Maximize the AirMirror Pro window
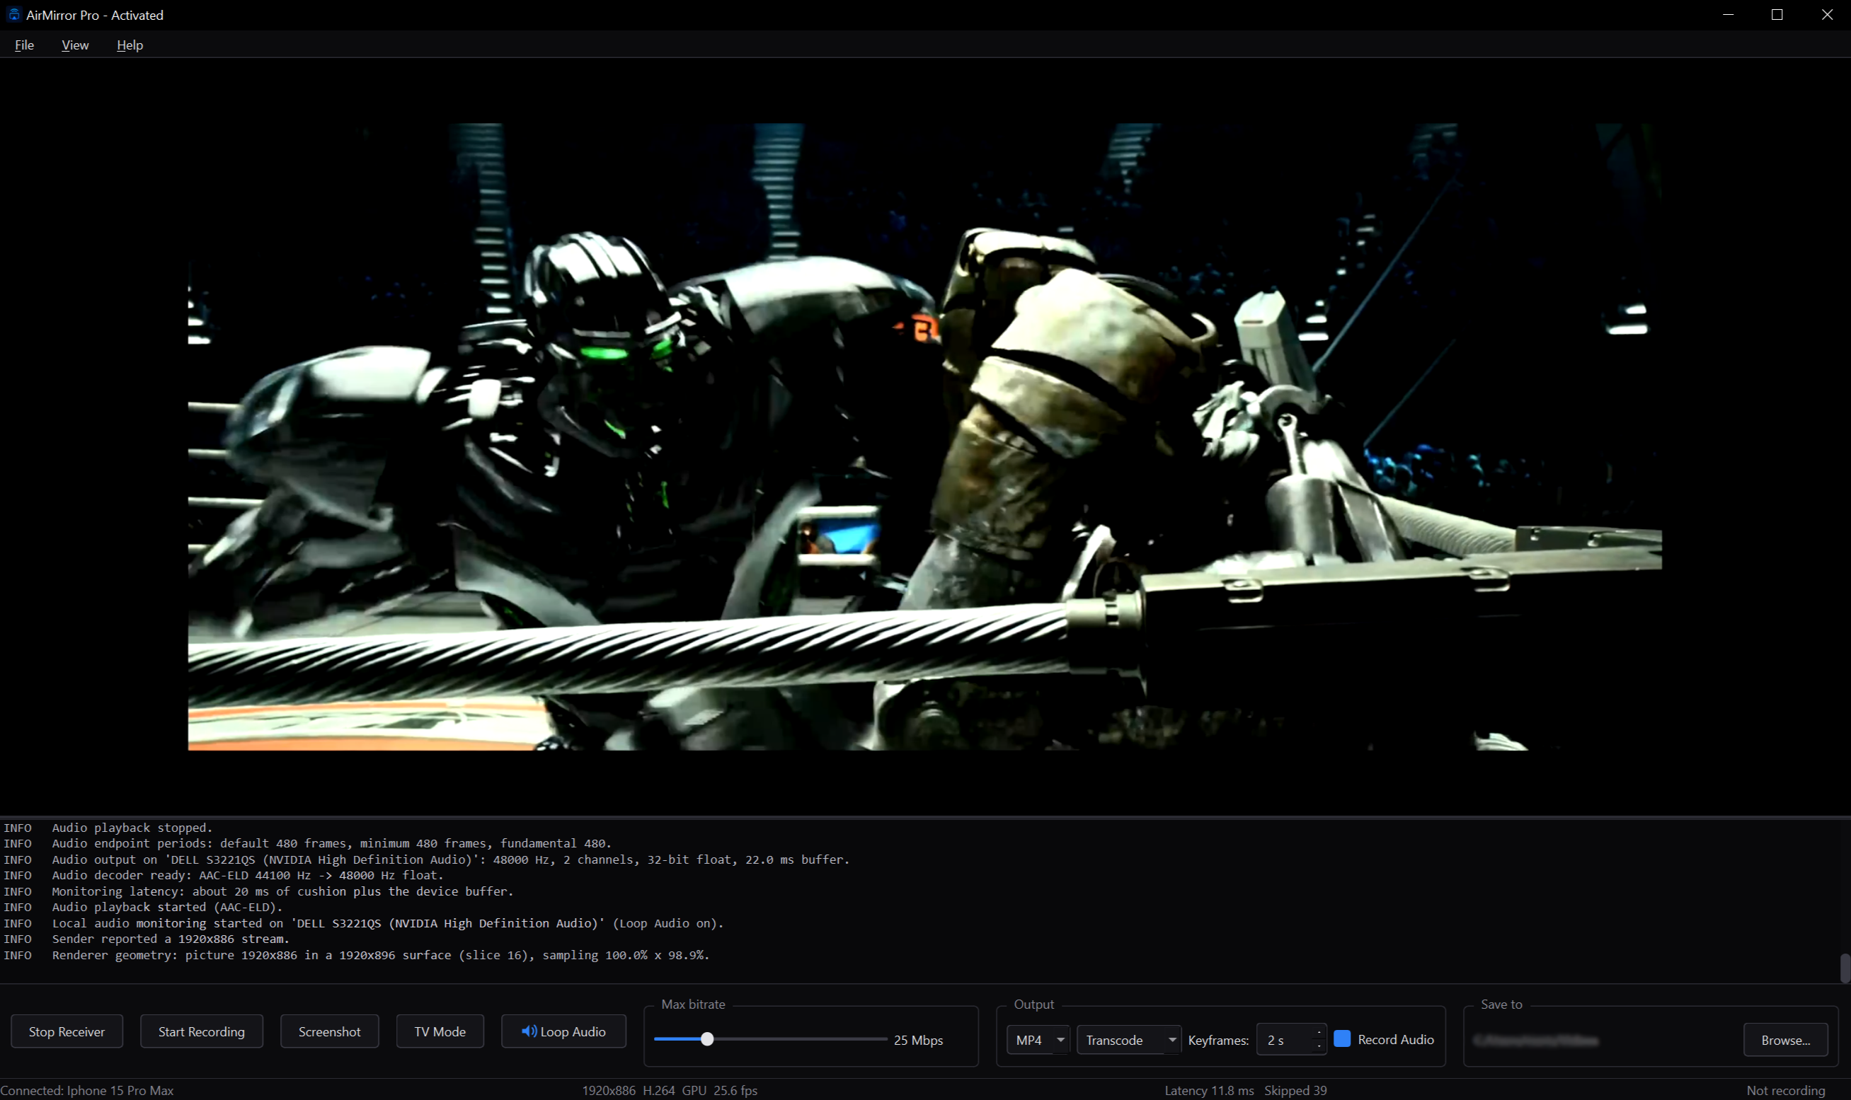 pyautogui.click(x=1777, y=15)
